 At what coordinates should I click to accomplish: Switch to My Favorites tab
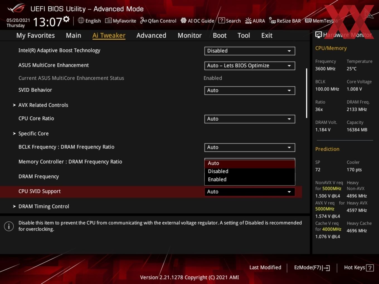pyautogui.click(x=35, y=35)
